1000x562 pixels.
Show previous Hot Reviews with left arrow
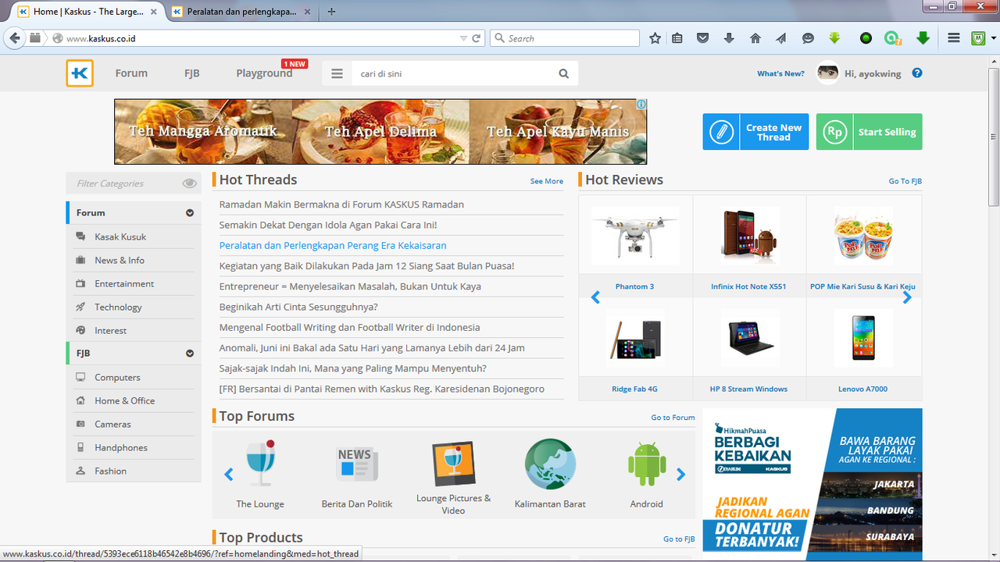[x=595, y=297]
